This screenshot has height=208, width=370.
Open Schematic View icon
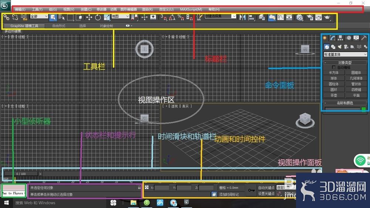tap(289, 17)
